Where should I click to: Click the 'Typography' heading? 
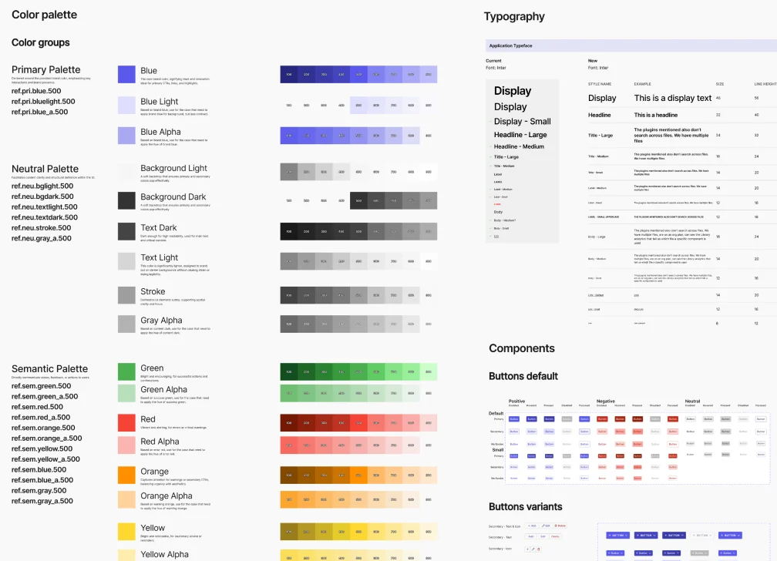coord(514,17)
